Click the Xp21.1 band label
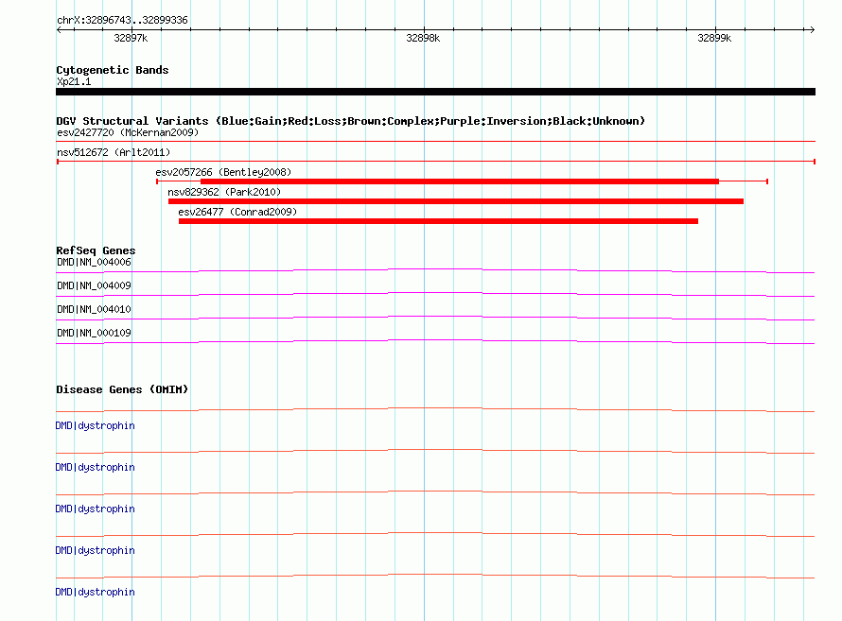Image resolution: width=842 pixels, height=621 pixels. click(x=74, y=81)
